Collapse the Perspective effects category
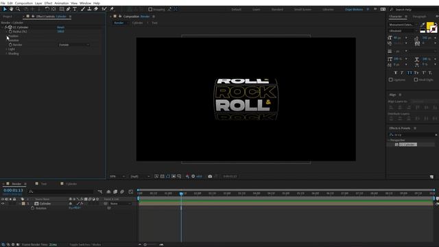 pyautogui.click(x=389, y=140)
